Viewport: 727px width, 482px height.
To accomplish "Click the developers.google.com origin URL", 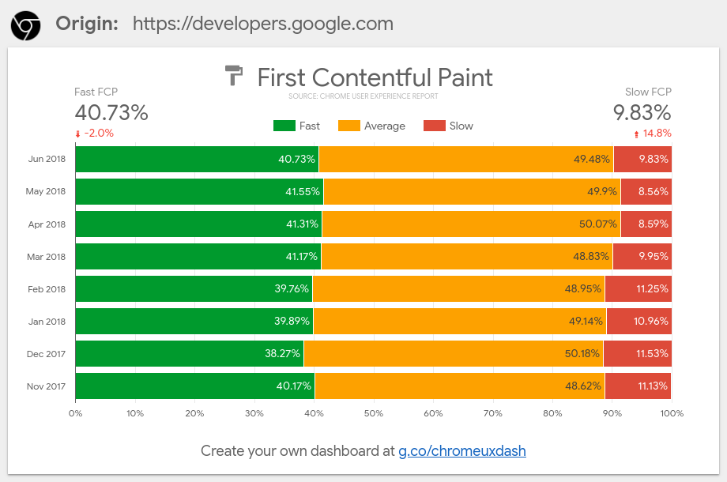I will click(x=262, y=24).
